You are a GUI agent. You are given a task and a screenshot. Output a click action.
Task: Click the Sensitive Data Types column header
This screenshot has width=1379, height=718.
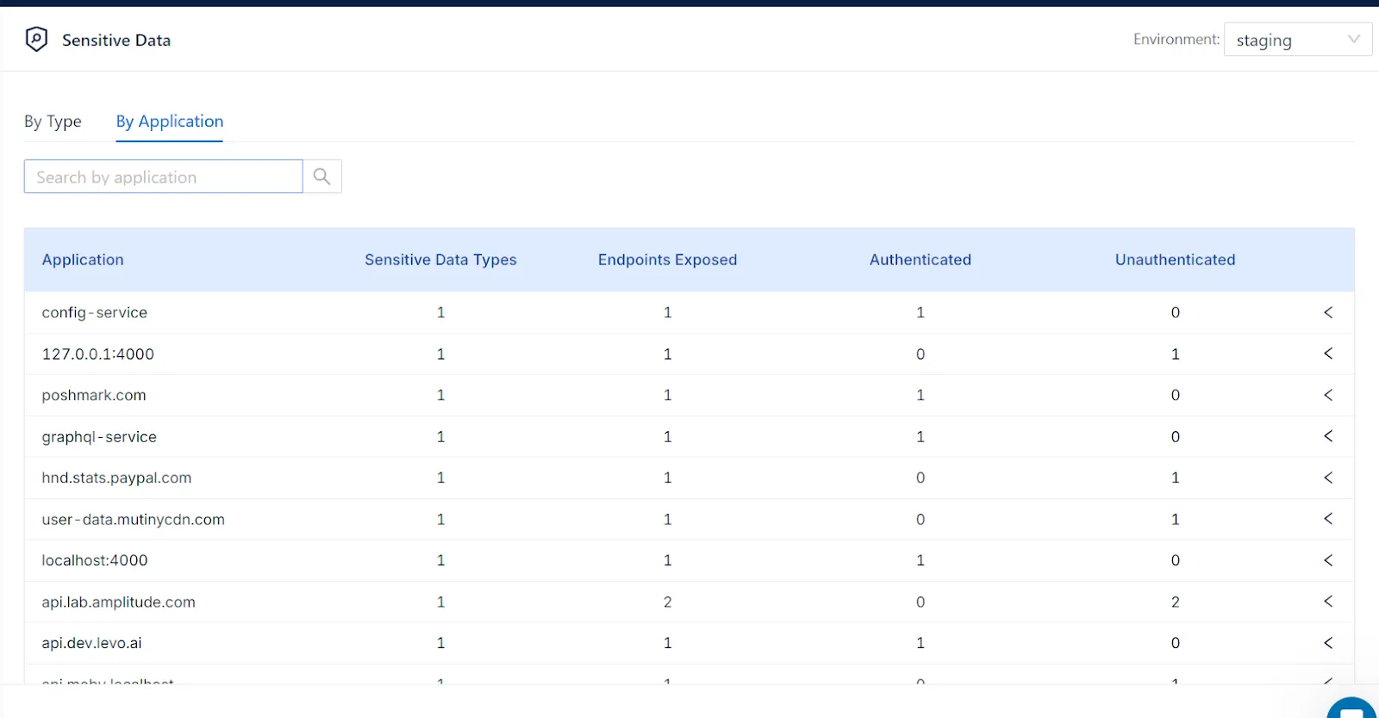tap(440, 259)
